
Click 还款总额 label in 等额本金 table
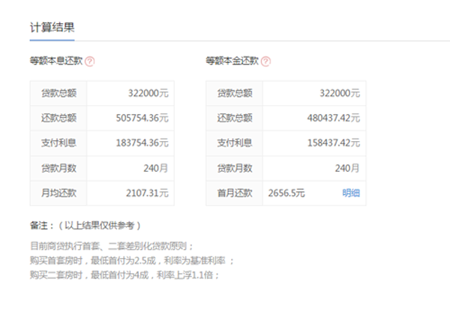234,118
